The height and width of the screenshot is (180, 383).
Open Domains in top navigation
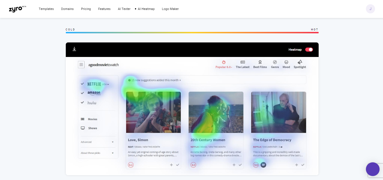click(67, 9)
